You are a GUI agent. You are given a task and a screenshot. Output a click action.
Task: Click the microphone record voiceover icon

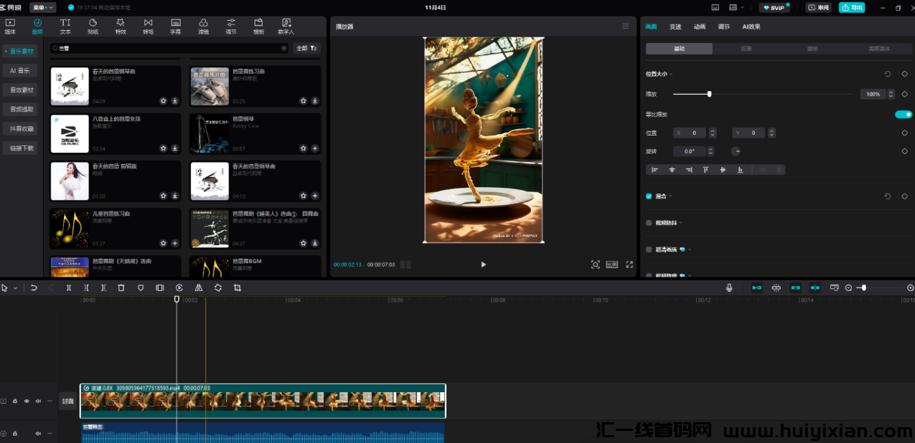729,287
